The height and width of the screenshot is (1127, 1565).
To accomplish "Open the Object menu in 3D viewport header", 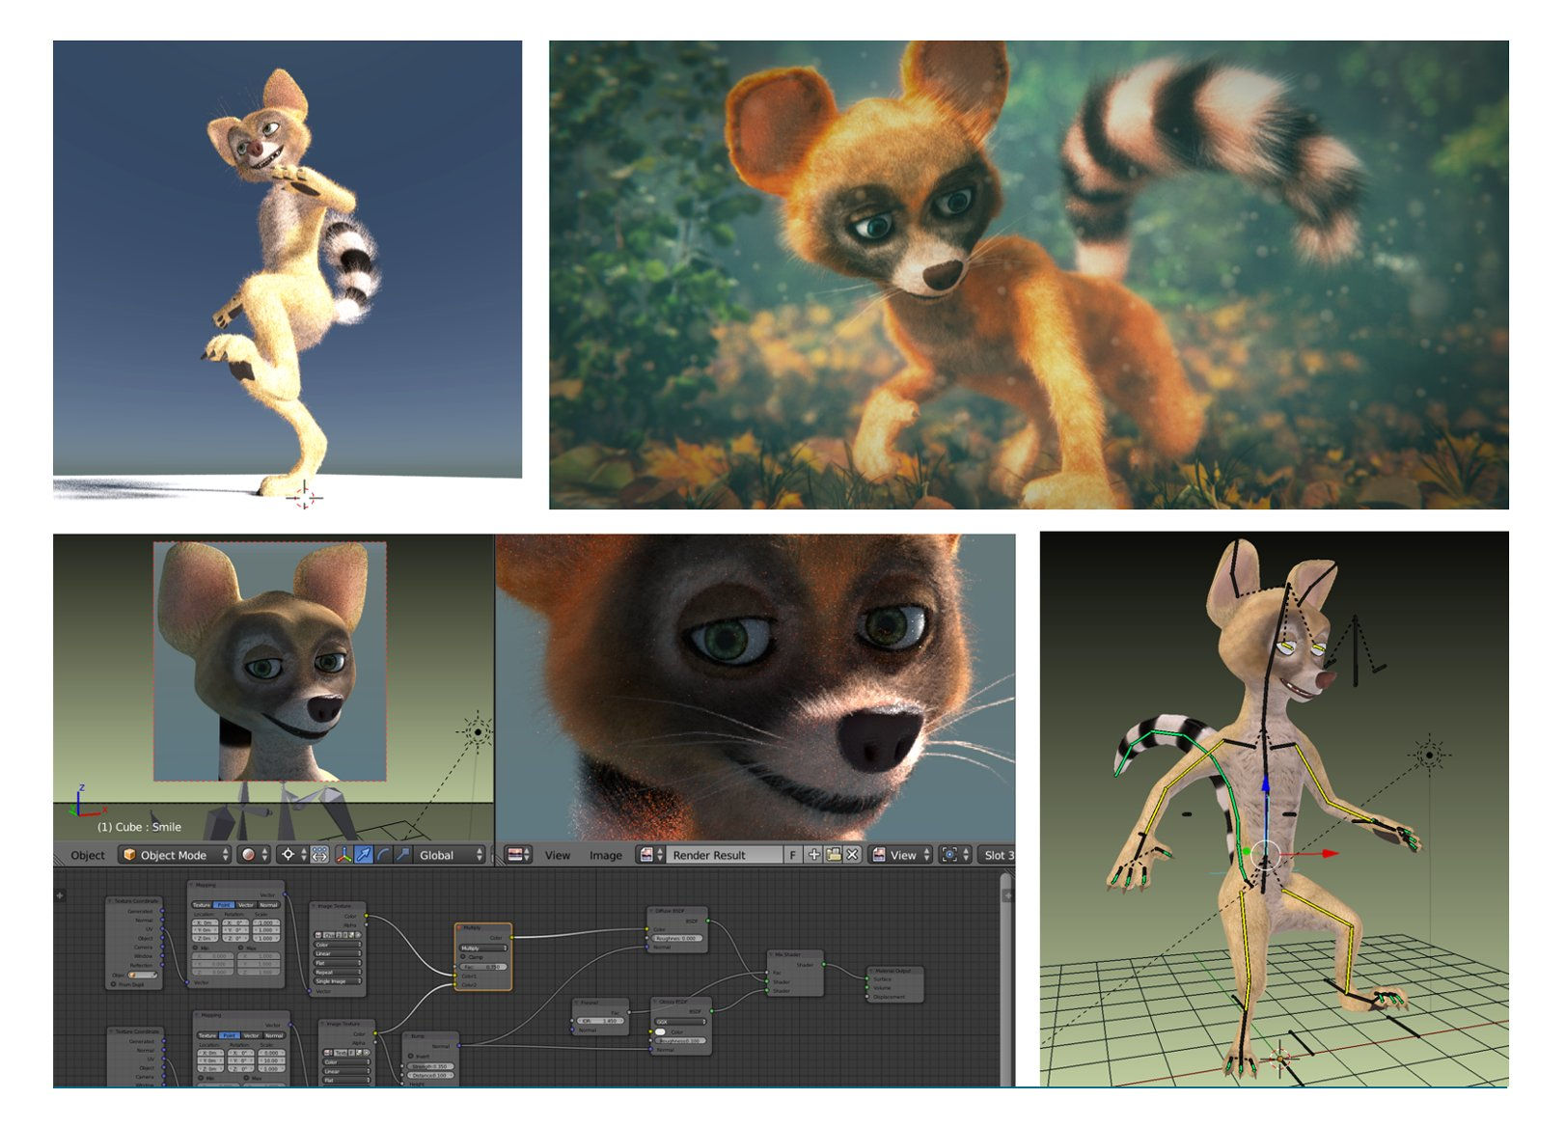I will tap(88, 855).
